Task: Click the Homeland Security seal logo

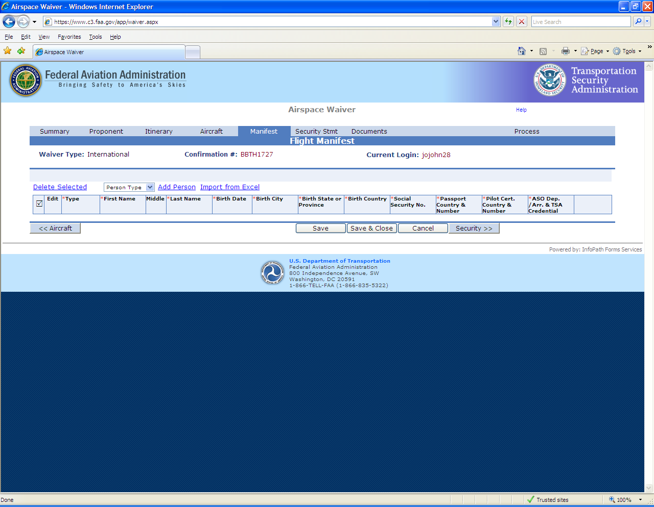Action: pos(550,80)
